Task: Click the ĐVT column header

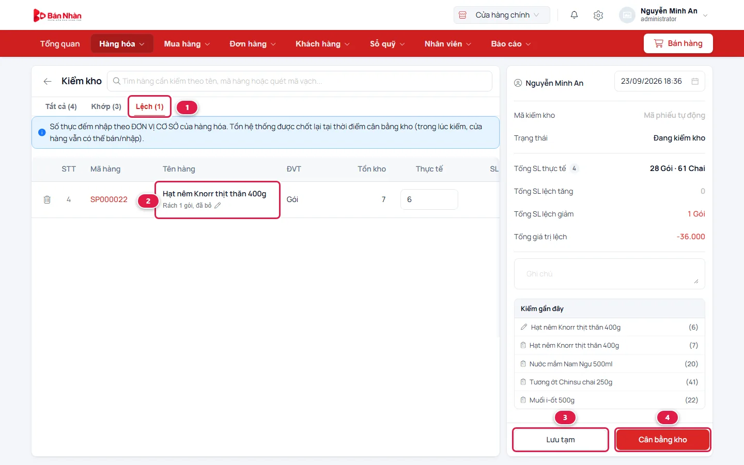Action: [294, 169]
